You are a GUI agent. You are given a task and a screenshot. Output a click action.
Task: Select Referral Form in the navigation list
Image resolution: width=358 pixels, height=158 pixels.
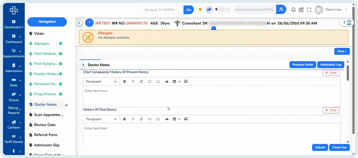[x=43, y=135]
